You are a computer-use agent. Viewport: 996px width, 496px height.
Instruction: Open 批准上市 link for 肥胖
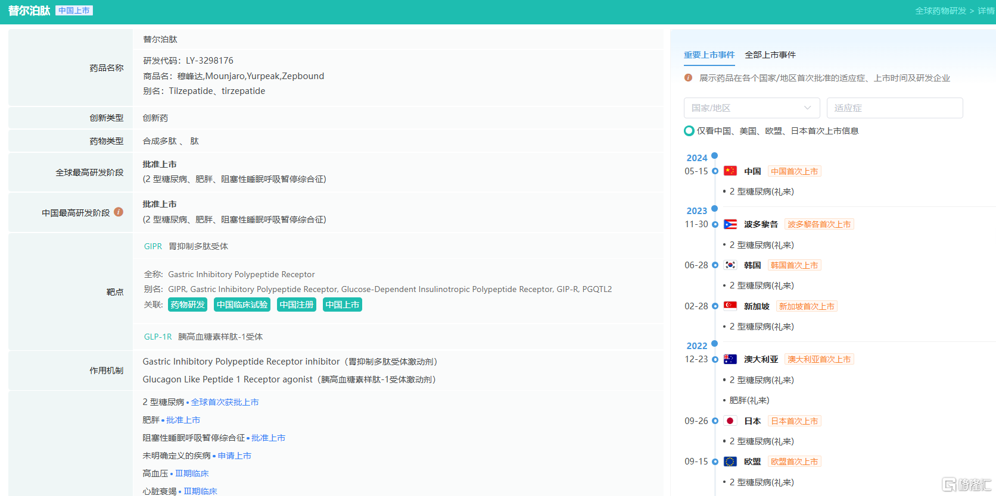pyautogui.click(x=183, y=420)
